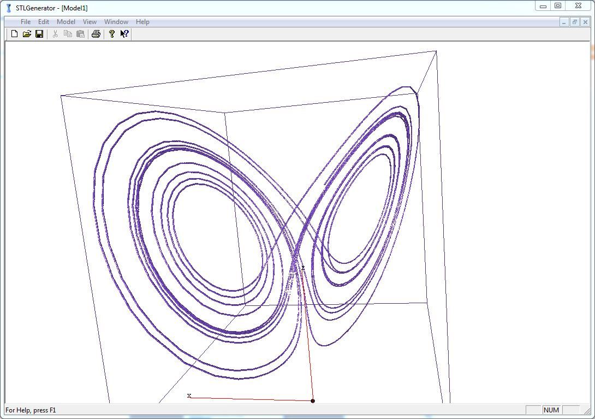Viewport: 595px width, 419px height.
Task: Open the Model menu
Action: [66, 22]
